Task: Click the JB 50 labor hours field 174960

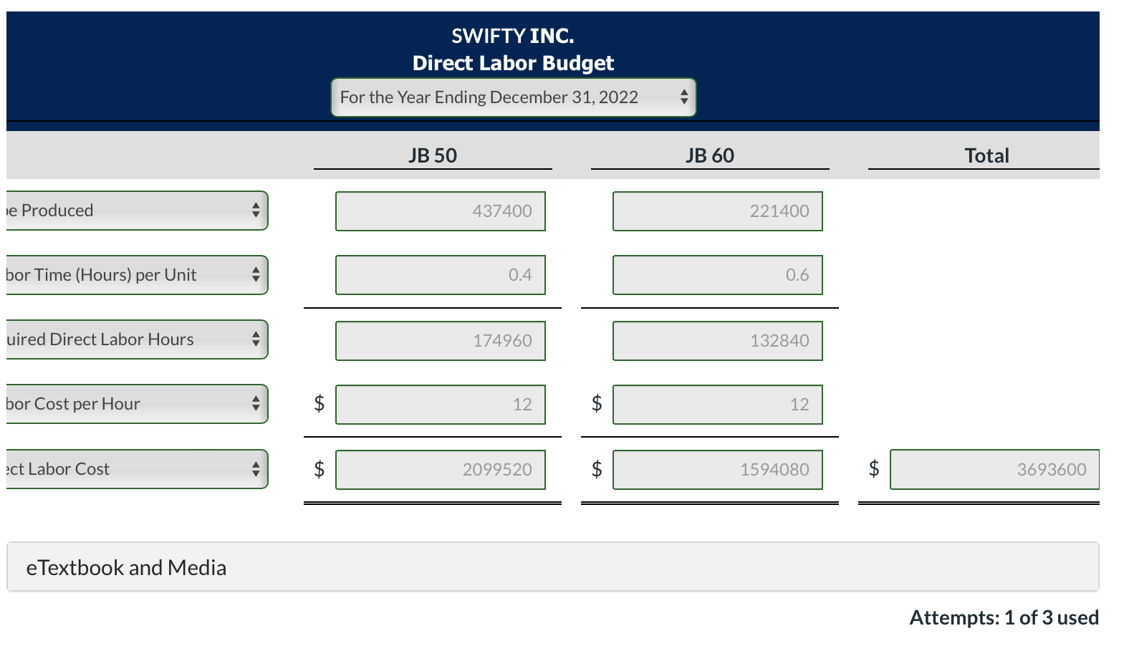Action: click(441, 341)
